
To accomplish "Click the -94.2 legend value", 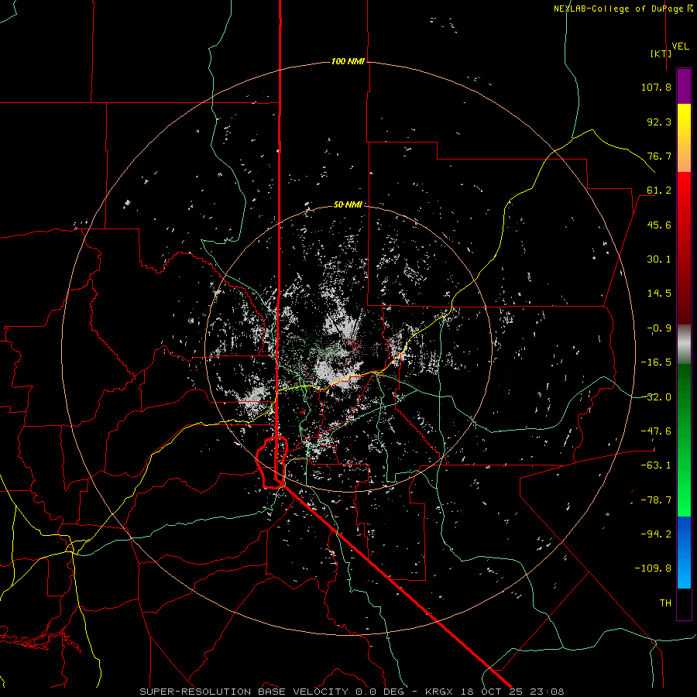I will pyautogui.click(x=656, y=534).
